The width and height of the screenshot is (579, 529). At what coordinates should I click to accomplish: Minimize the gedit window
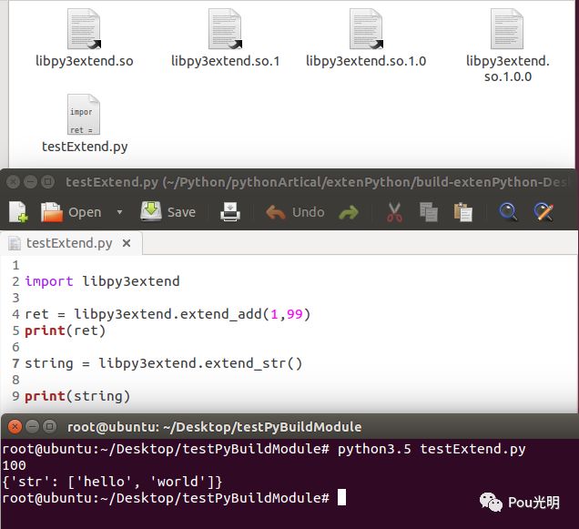pyautogui.click(x=31, y=182)
